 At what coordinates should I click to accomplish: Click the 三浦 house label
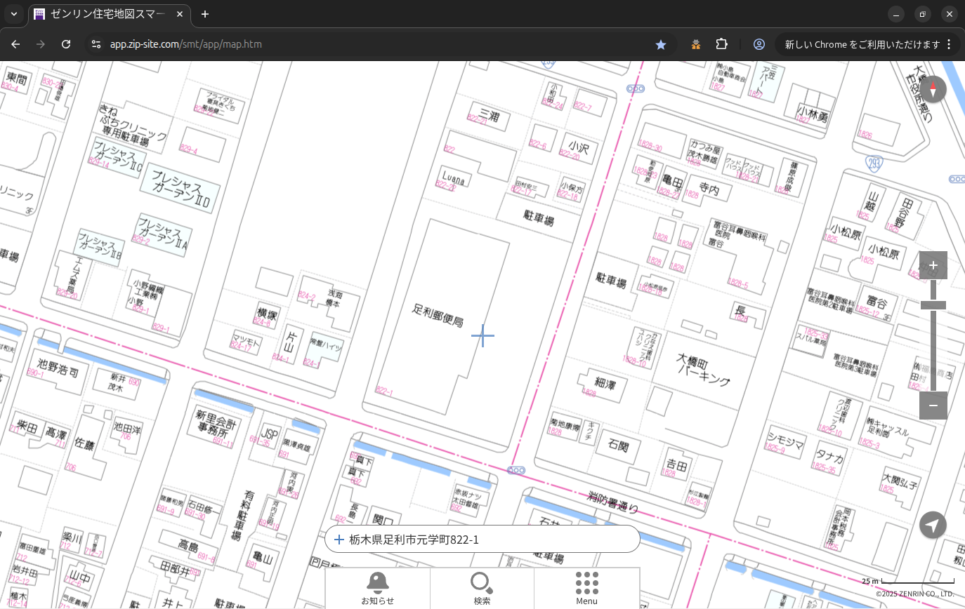487,115
